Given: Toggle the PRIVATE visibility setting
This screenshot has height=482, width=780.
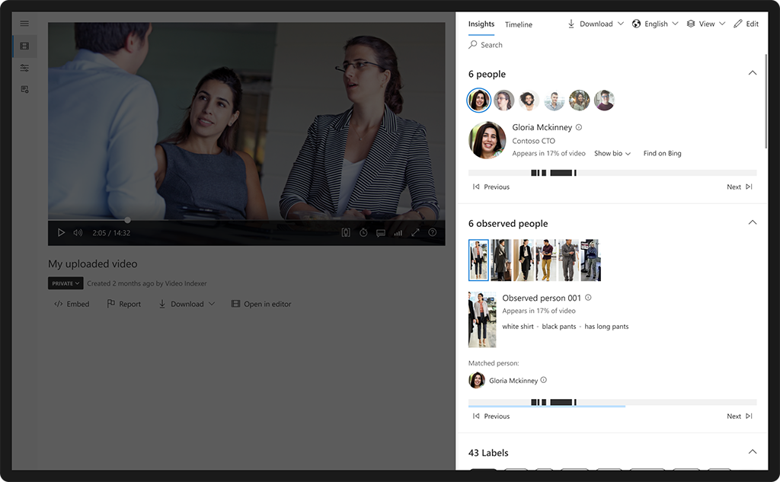Looking at the screenshot, I should click(65, 282).
